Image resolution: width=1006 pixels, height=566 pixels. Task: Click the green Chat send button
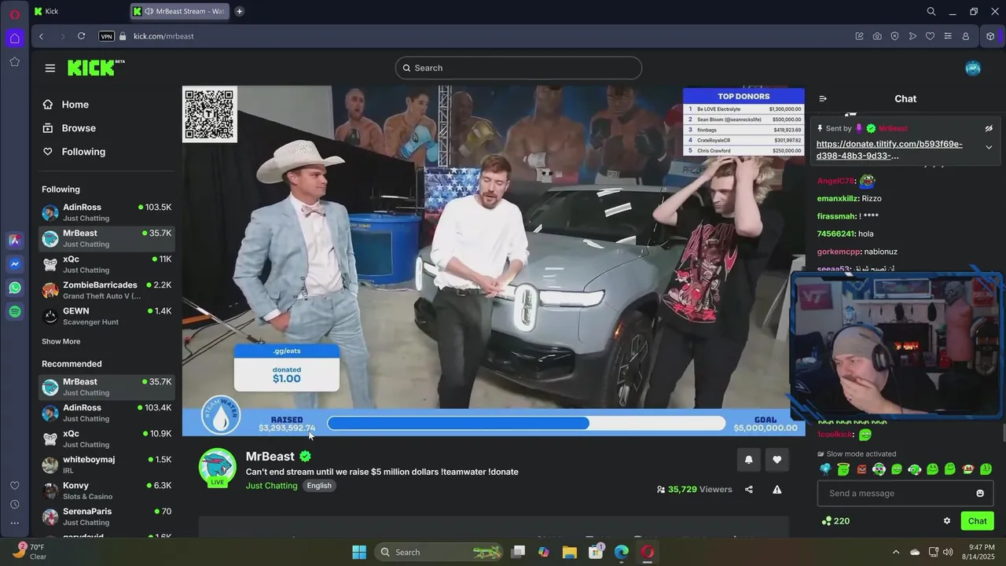coord(978,521)
